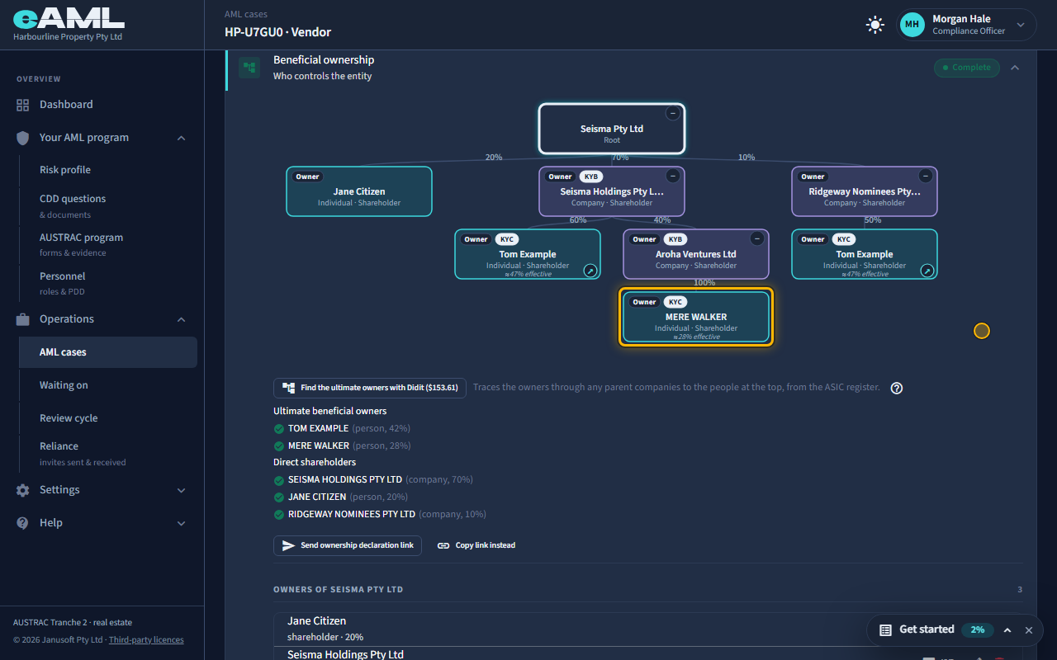Click the Operations briefcase icon
Image resolution: width=1057 pixels, height=660 pixels.
coord(22,319)
